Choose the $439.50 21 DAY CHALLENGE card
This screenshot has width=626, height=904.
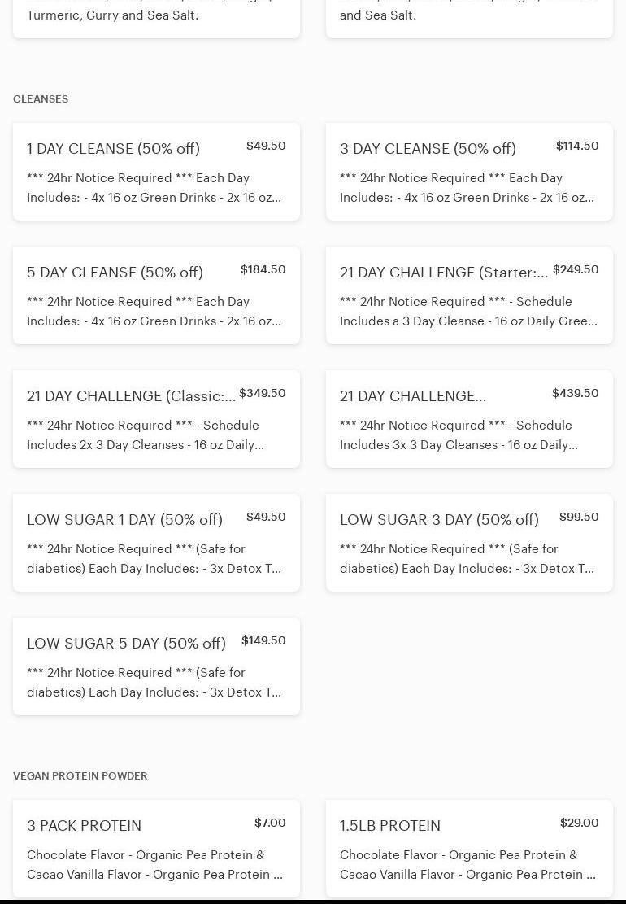click(x=469, y=419)
